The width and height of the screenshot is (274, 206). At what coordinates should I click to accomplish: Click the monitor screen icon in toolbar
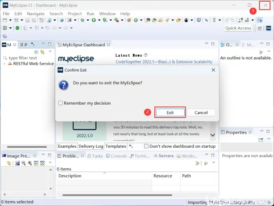coord(199,20)
